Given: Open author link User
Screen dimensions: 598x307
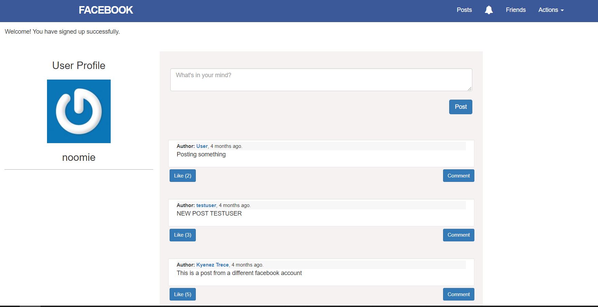Looking at the screenshot, I should tap(202, 146).
